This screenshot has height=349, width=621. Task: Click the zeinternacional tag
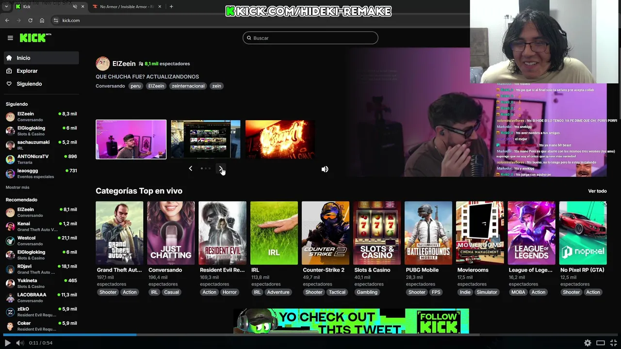(x=188, y=86)
